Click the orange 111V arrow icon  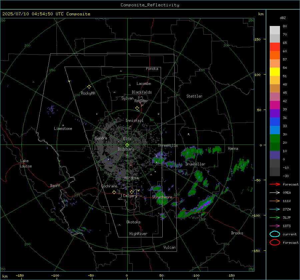(275, 201)
